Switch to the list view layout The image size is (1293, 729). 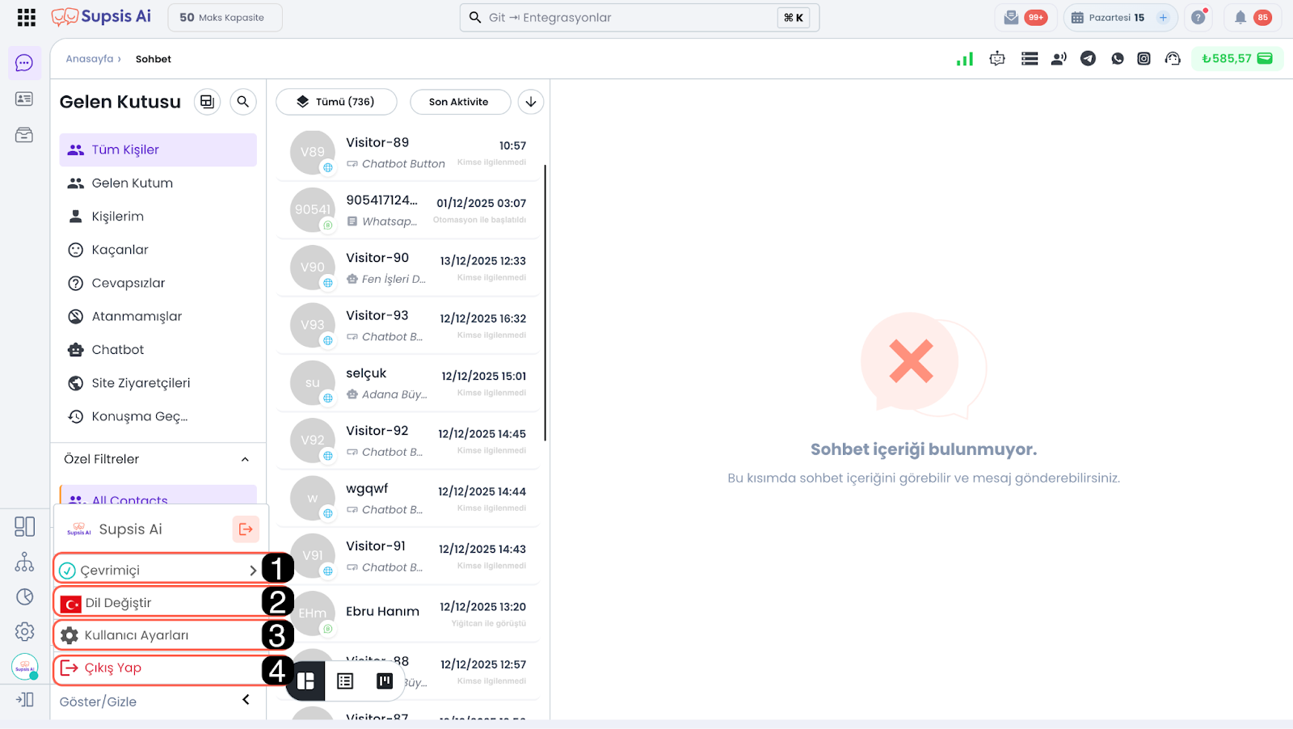[x=345, y=681]
